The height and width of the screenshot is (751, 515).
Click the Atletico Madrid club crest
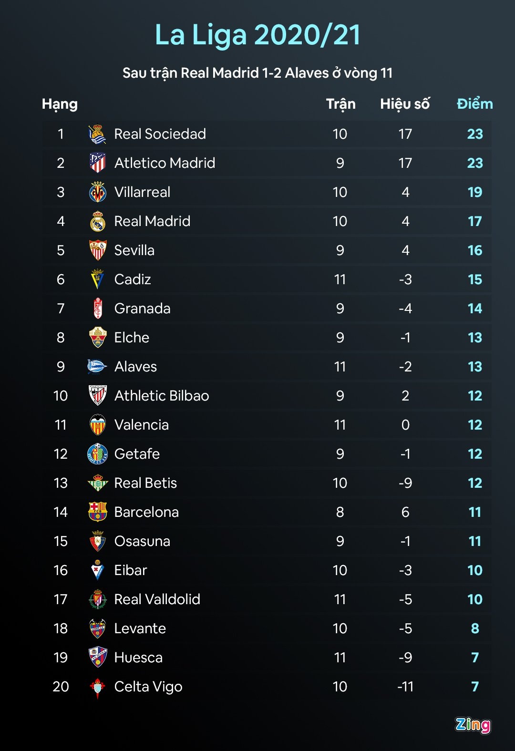click(x=98, y=163)
